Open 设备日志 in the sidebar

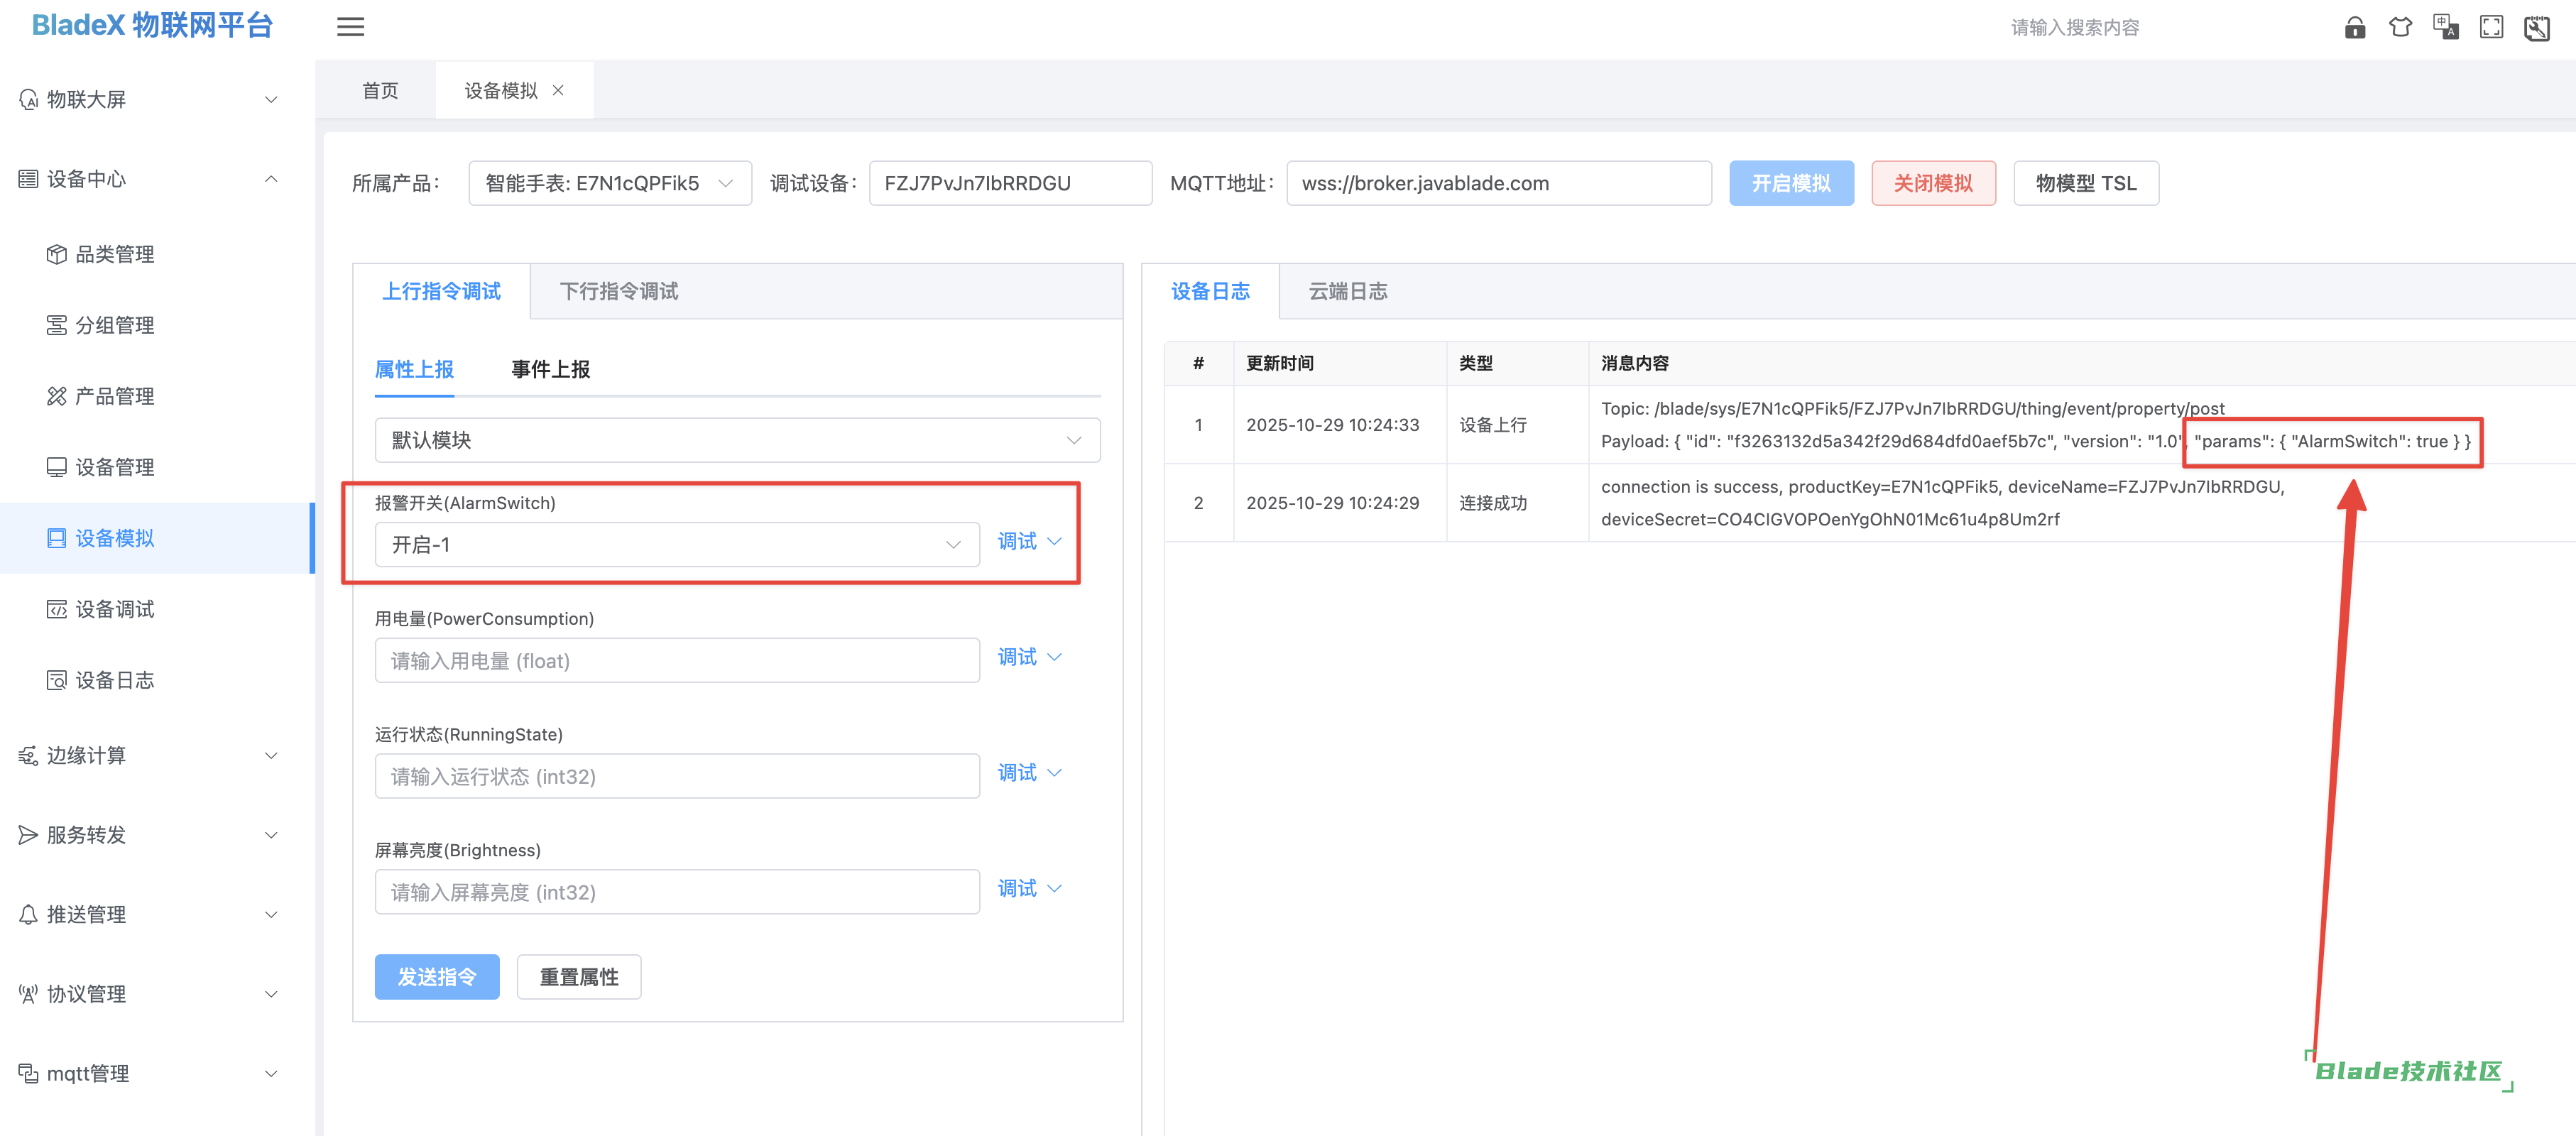114,680
